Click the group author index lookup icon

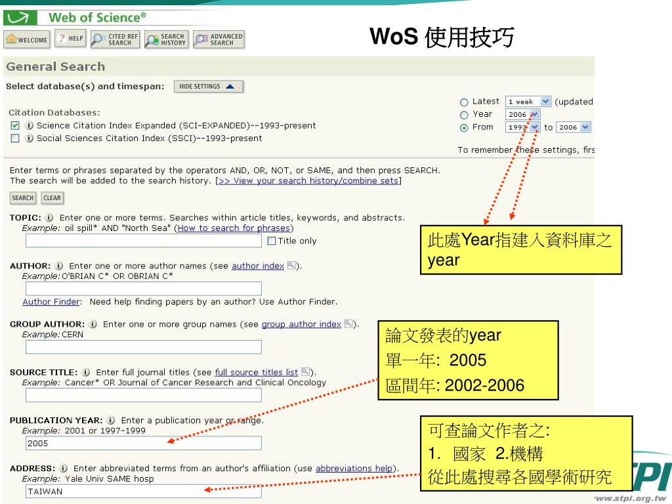click(x=349, y=324)
